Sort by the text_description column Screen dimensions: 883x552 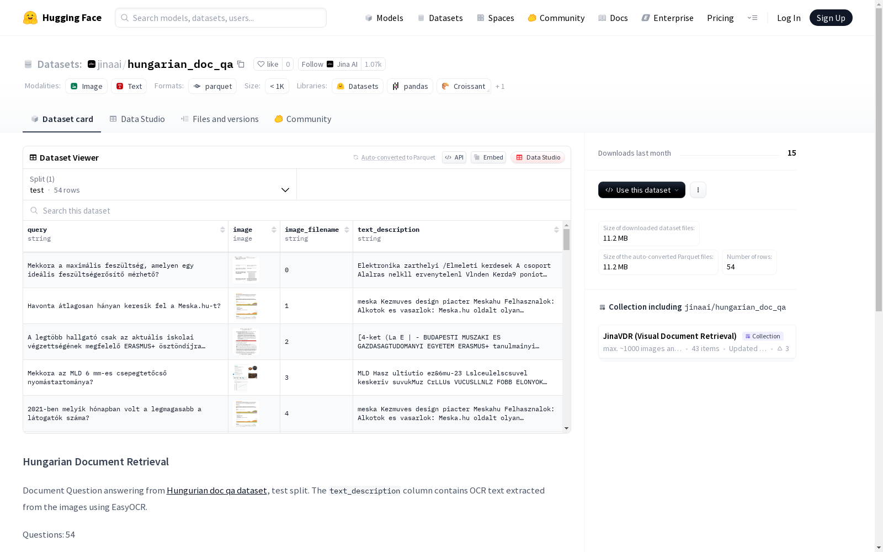pos(556,230)
